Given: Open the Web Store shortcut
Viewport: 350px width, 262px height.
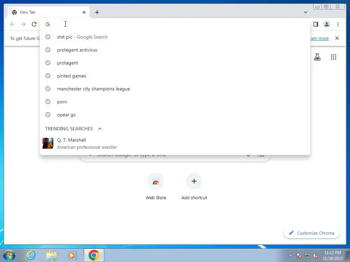Looking at the screenshot, I should click(x=156, y=187).
